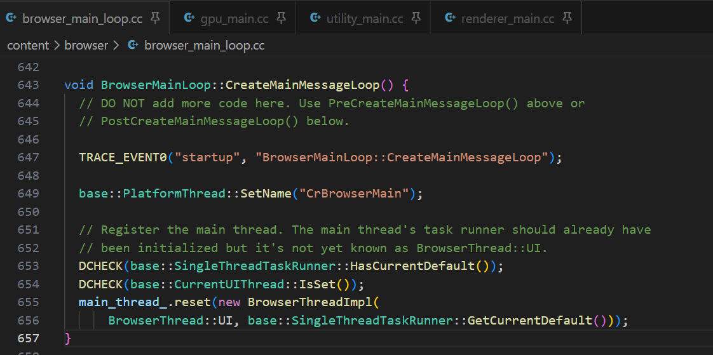Click the C++ file icon on gpu_main.cc tab
This screenshot has height=355, width=713.
(x=189, y=18)
